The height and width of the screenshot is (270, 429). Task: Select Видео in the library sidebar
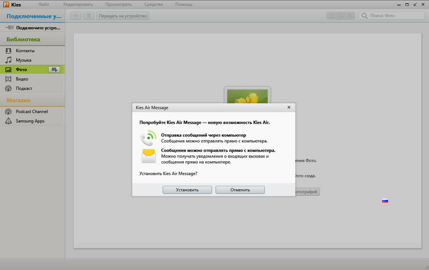point(32,79)
